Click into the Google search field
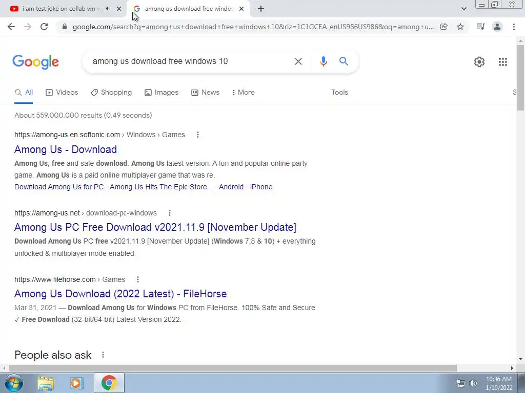Viewport: 525px width, 393px height. (191, 61)
